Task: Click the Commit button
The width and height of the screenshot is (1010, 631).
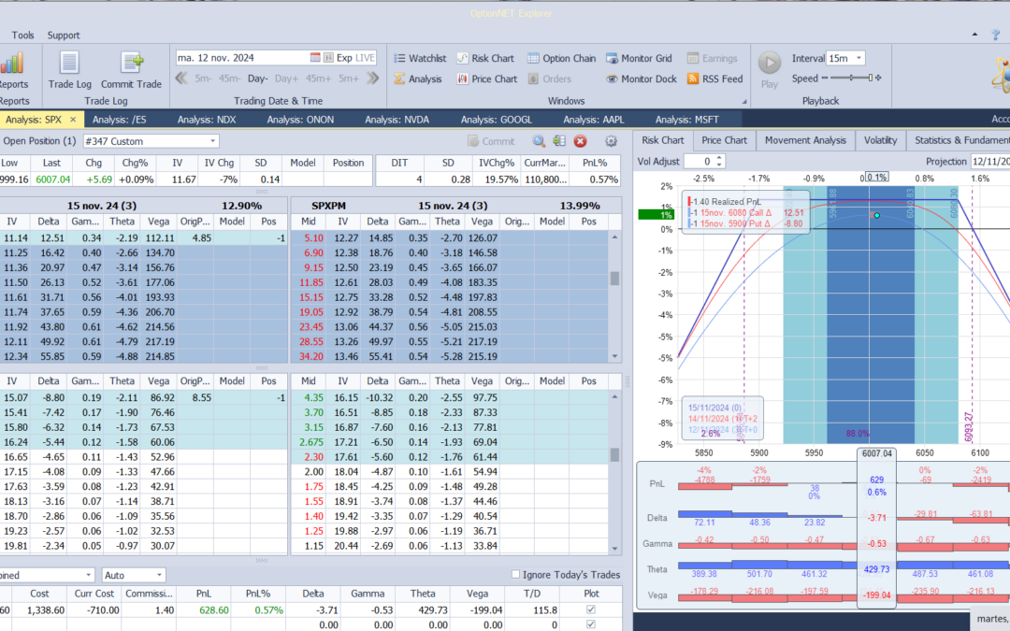Action: point(492,141)
